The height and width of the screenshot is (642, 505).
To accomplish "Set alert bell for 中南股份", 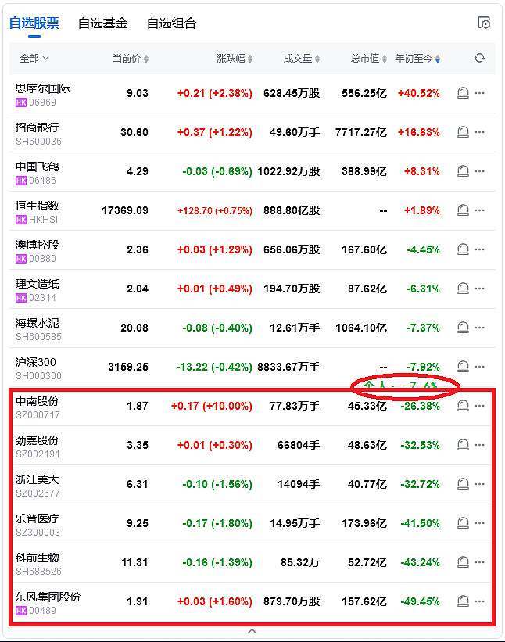I will [x=463, y=406].
